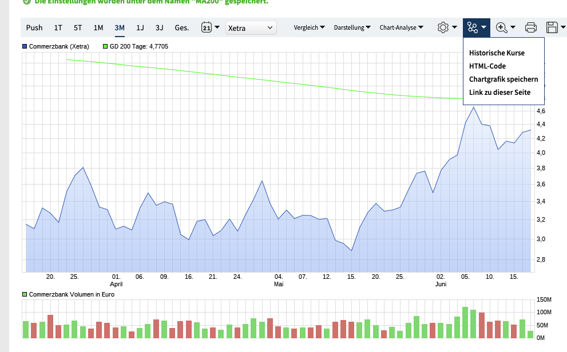The width and height of the screenshot is (567, 352).
Task: Open the calendar date range picker
Action: (x=207, y=27)
